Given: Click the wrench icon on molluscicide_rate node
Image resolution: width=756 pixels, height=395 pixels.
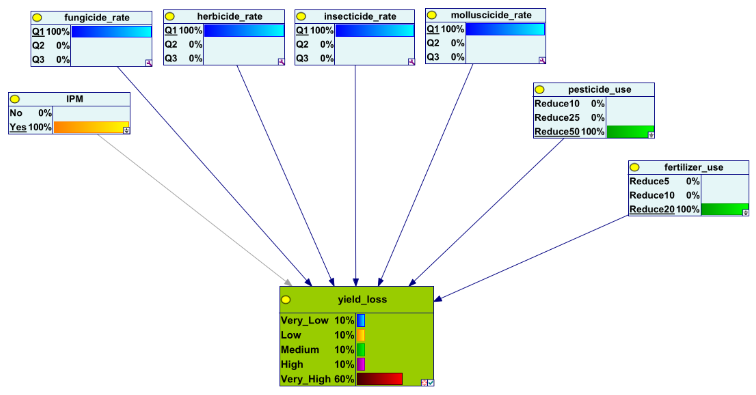Looking at the screenshot, I should [542, 60].
